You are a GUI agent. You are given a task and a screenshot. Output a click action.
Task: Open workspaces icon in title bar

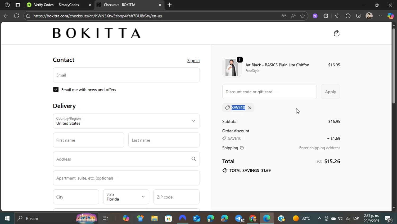[7, 5]
